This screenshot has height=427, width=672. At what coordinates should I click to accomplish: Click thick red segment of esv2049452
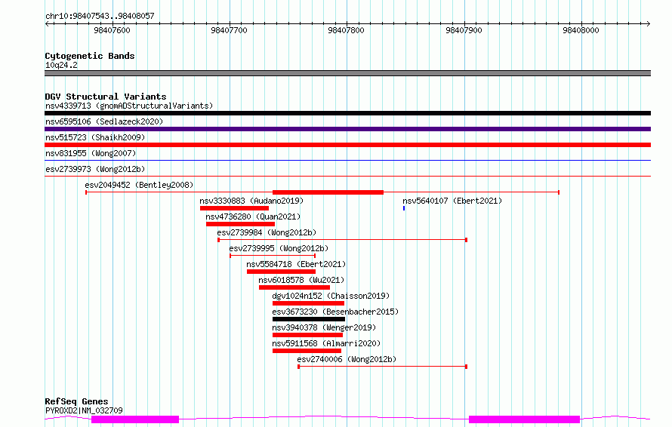point(328,192)
